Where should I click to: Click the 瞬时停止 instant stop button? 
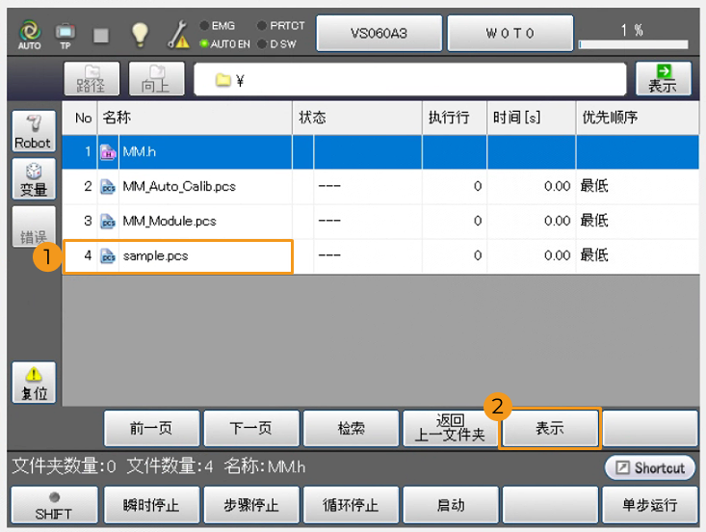click(x=152, y=505)
